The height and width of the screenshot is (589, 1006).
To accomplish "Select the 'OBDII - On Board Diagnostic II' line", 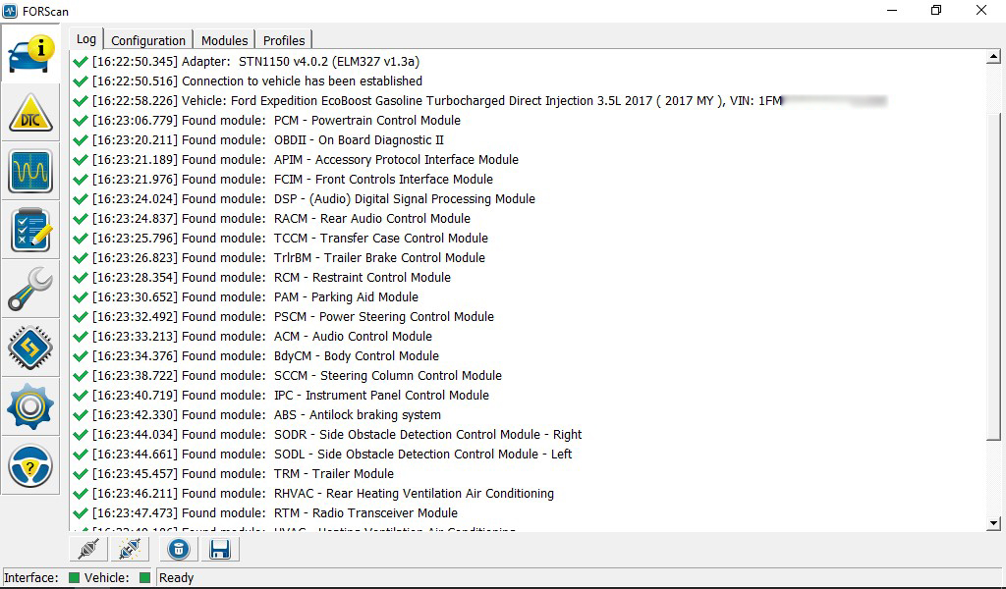I will [258, 140].
